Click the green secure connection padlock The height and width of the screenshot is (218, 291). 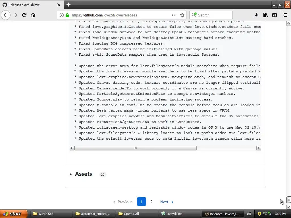pos(67,15)
